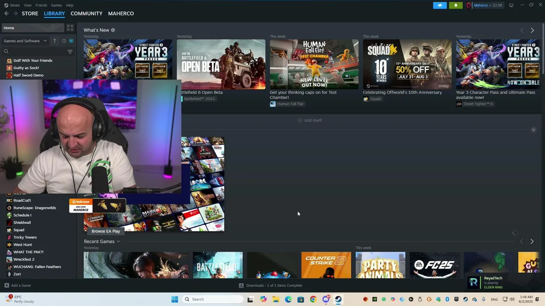Show next What's New items
545x306 pixels.
(x=532, y=30)
